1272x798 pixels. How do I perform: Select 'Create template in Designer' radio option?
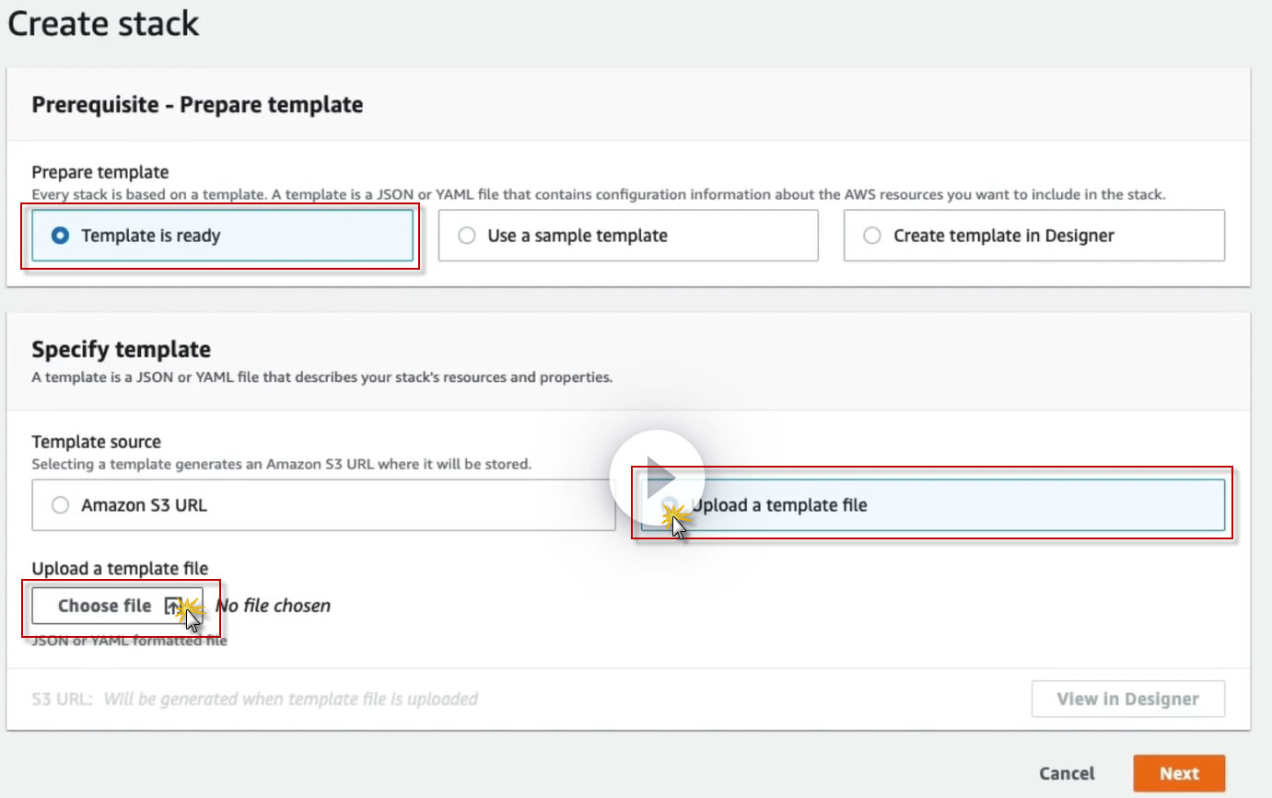point(872,236)
